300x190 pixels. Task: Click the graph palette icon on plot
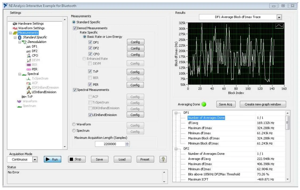click(279, 26)
